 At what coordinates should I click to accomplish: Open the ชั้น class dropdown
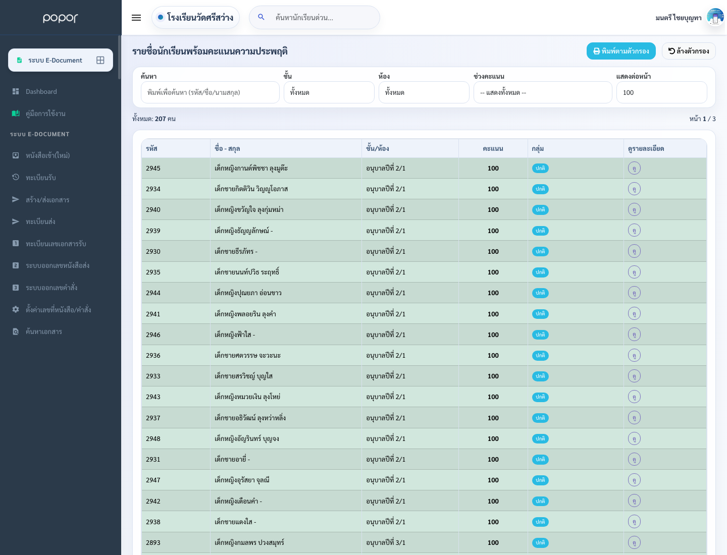tap(329, 92)
